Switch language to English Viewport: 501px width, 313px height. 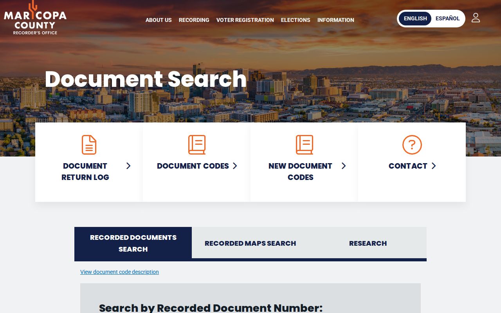click(x=415, y=18)
